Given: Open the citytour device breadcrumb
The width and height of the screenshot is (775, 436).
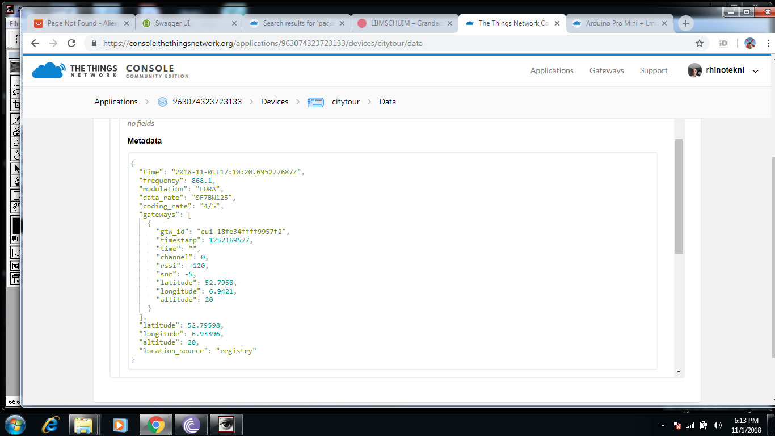Looking at the screenshot, I should [346, 102].
